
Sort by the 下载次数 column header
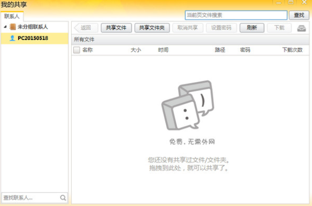pos(292,50)
